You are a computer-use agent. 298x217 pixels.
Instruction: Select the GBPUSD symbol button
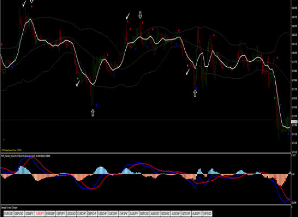pyautogui.click(x=19, y=214)
